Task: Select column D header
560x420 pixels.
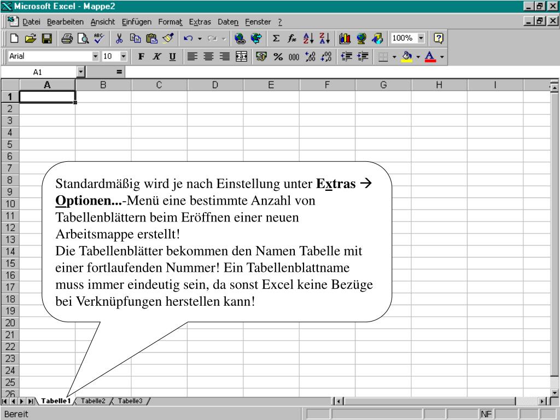Action: [x=215, y=85]
